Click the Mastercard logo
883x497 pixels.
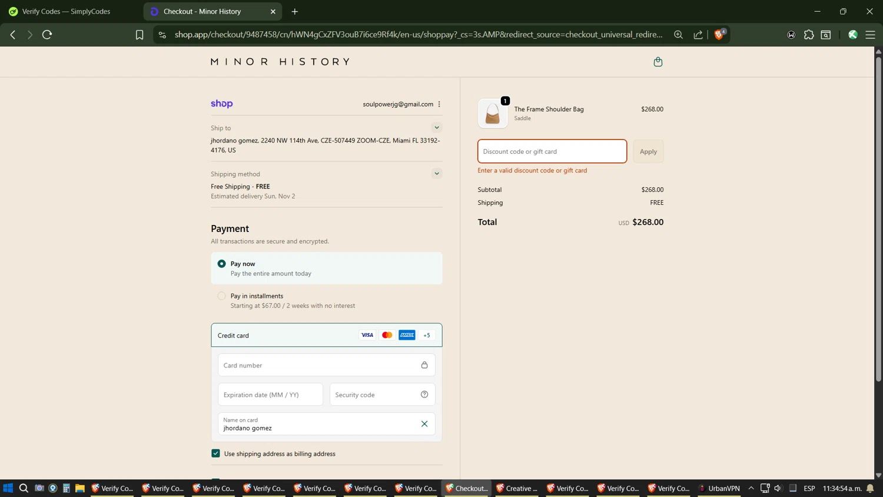click(x=387, y=335)
